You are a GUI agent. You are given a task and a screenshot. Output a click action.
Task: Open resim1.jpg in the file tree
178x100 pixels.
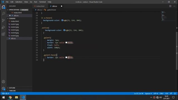[x=19, y=24]
